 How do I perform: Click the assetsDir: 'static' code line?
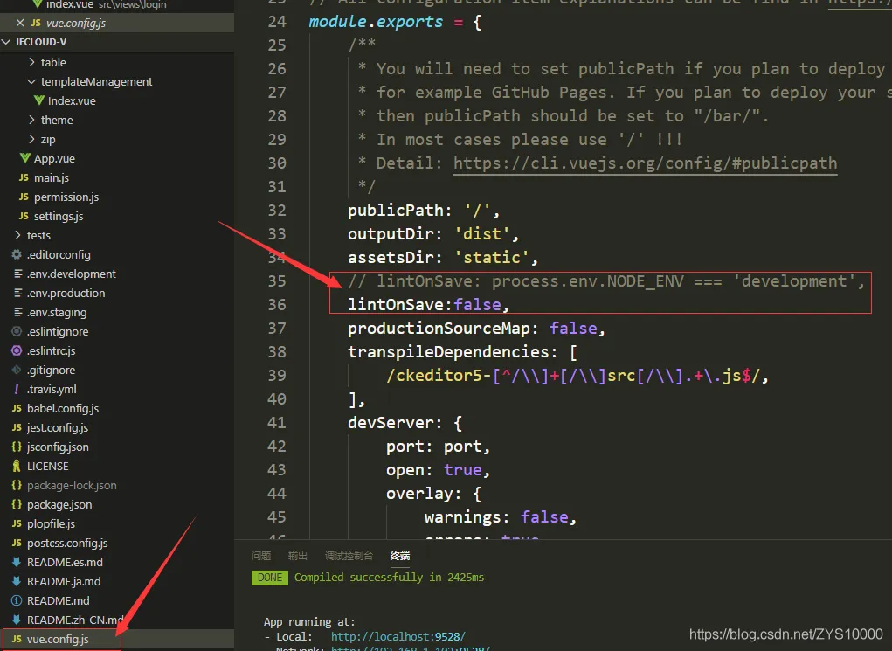443,258
